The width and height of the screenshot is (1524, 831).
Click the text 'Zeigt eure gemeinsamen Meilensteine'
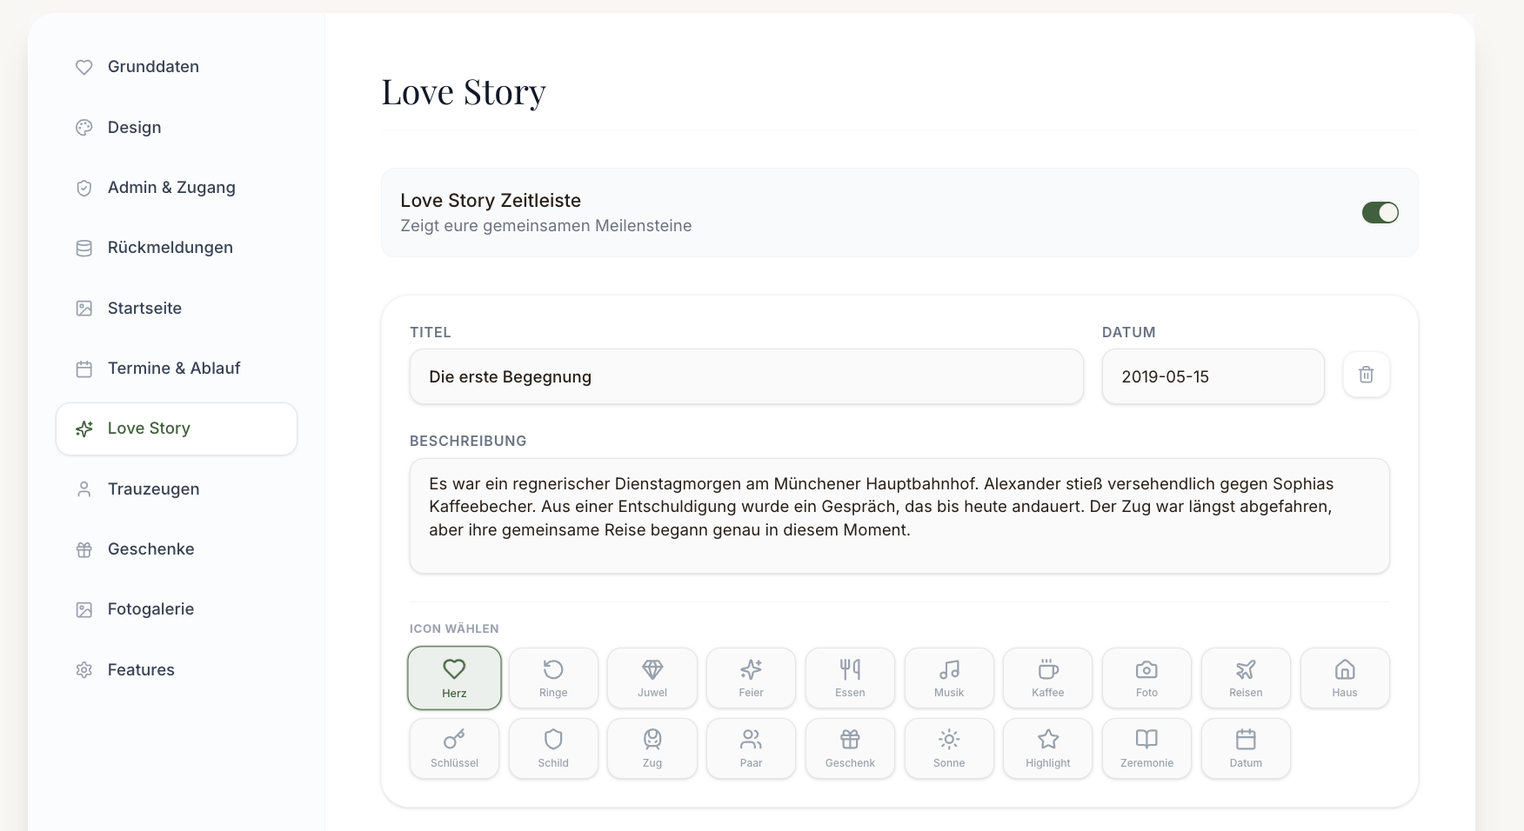tap(546, 226)
